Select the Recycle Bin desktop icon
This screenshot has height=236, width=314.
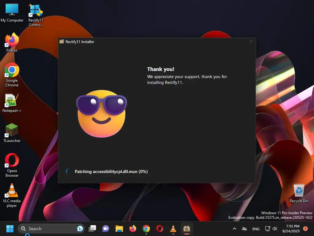tap(299, 193)
